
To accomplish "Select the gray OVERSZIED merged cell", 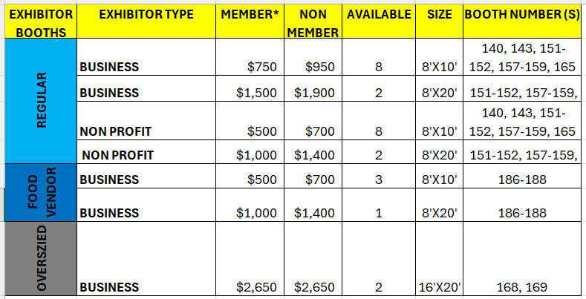I will tap(41, 259).
